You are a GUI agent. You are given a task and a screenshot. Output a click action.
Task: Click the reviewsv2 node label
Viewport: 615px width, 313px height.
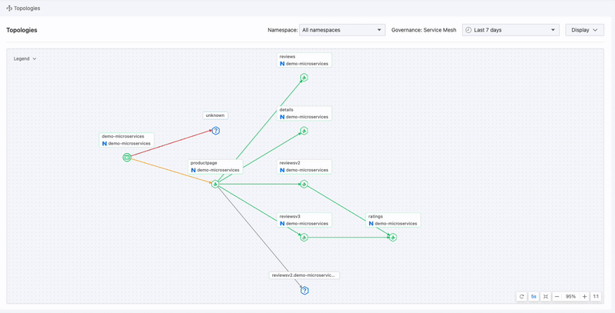click(304, 166)
